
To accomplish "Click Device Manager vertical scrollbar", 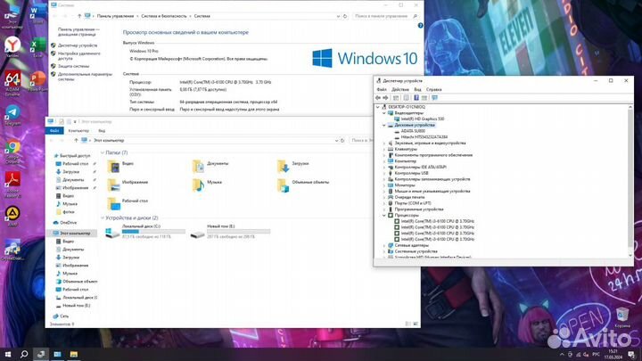I will (x=630, y=181).
